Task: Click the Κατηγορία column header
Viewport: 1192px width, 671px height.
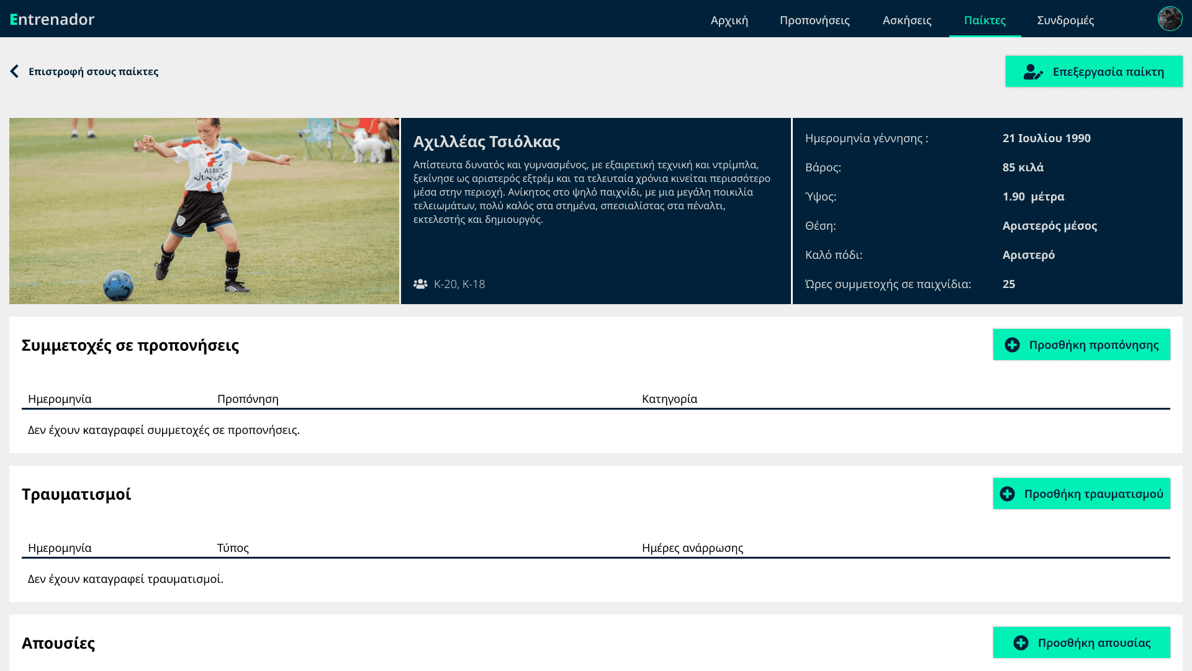Action: point(669,399)
